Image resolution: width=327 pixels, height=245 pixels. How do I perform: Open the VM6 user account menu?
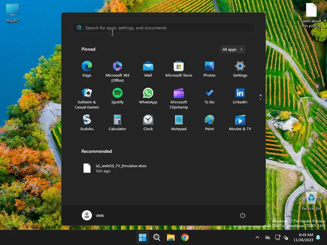(93, 215)
